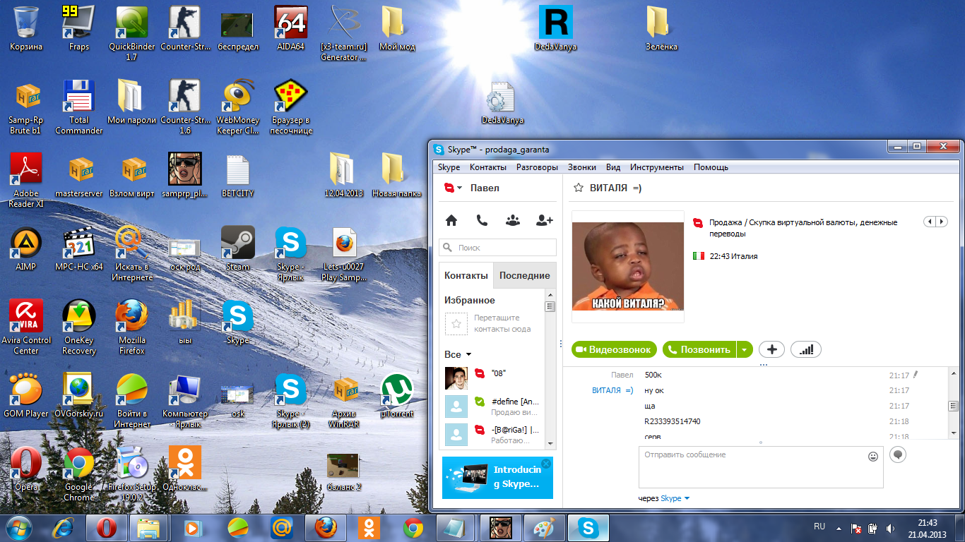Open the Mozilla Firefox desktop shortcut
This screenshot has height=542, width=965.
[x=132, y=327]
